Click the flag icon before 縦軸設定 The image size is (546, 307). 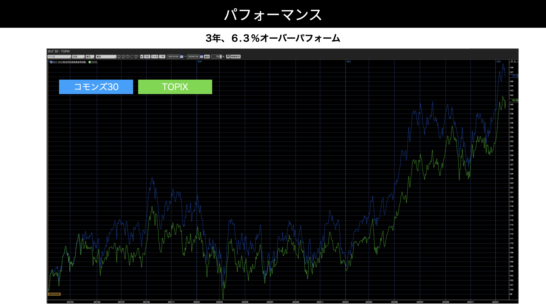click(x=228, y=57)
